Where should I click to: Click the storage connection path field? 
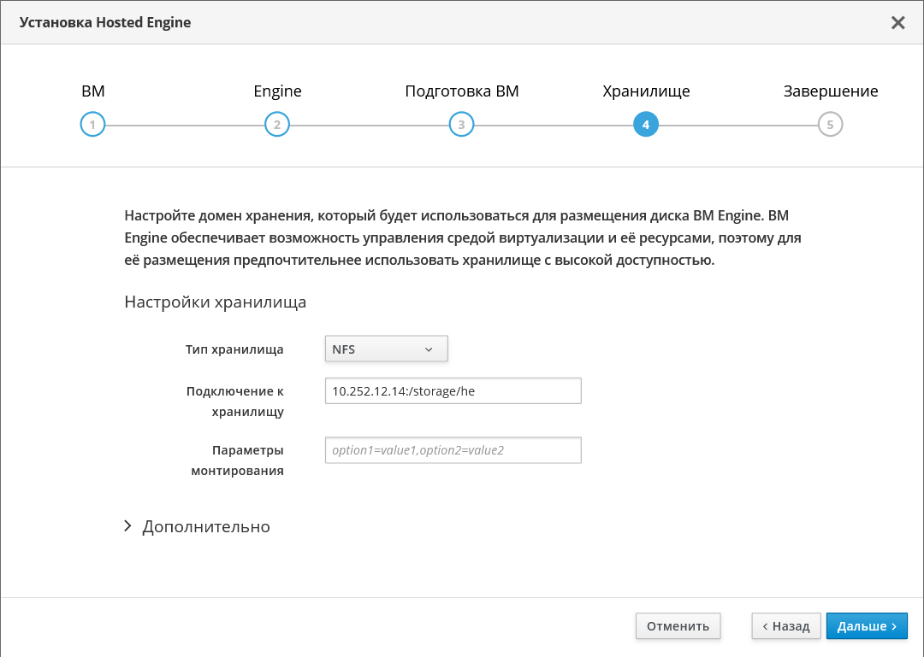tap(453, 391)
